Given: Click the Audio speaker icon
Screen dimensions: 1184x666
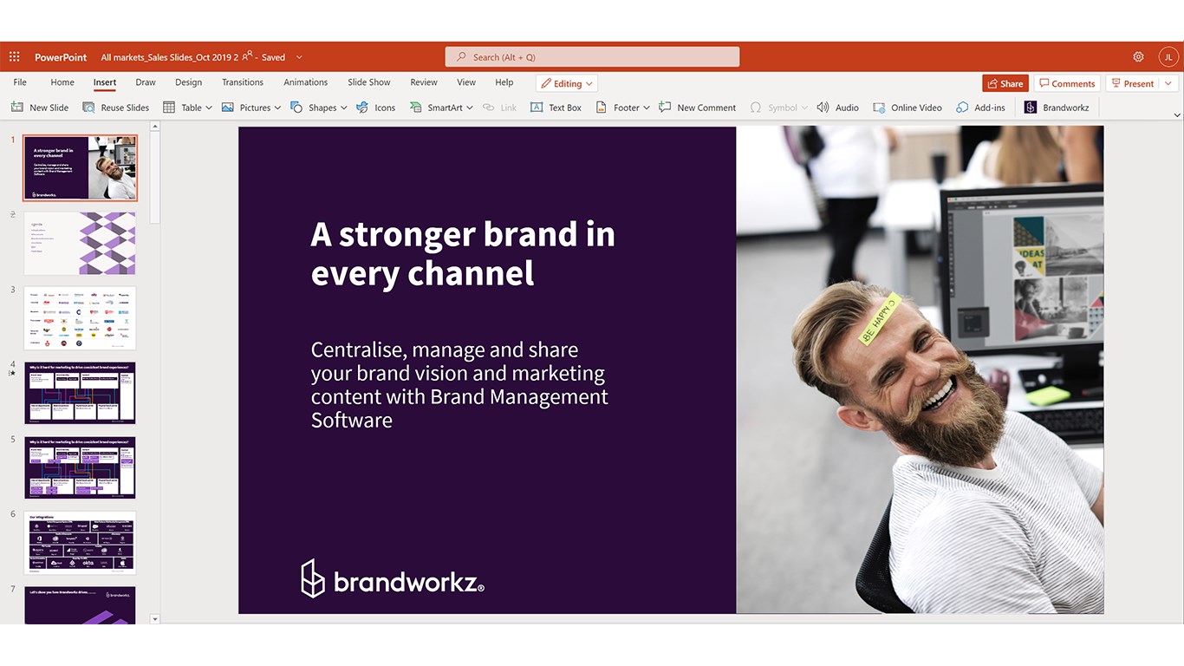Looking at the screenshot, I should pos(823,108).
